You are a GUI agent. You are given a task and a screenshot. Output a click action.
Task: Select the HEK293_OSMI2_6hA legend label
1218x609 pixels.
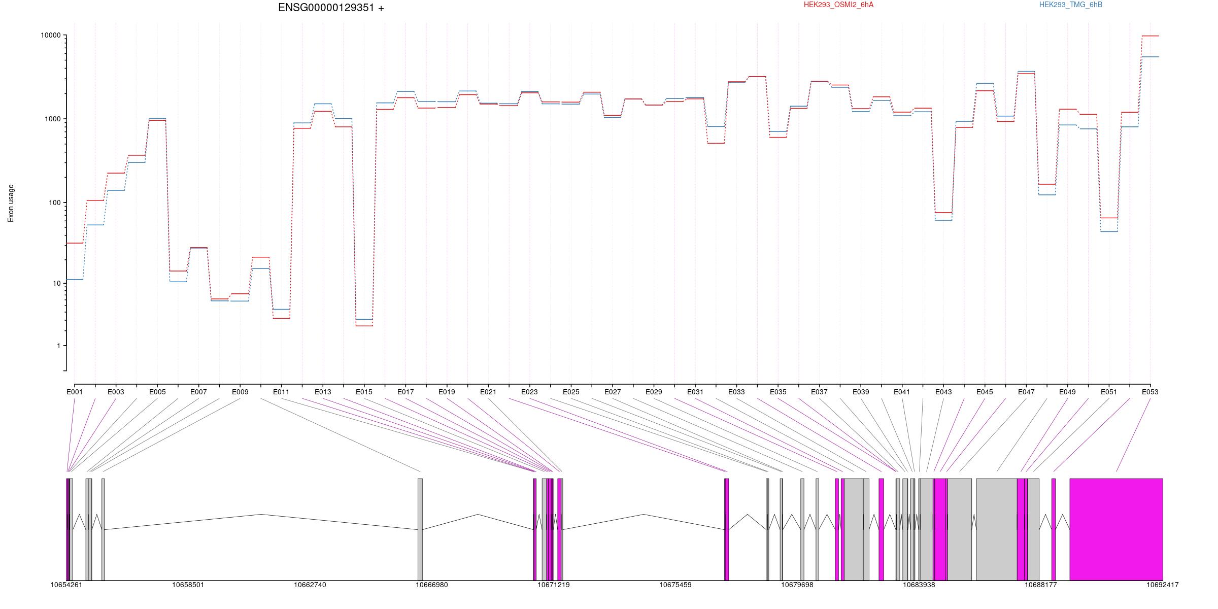click(x=838, y=5)
